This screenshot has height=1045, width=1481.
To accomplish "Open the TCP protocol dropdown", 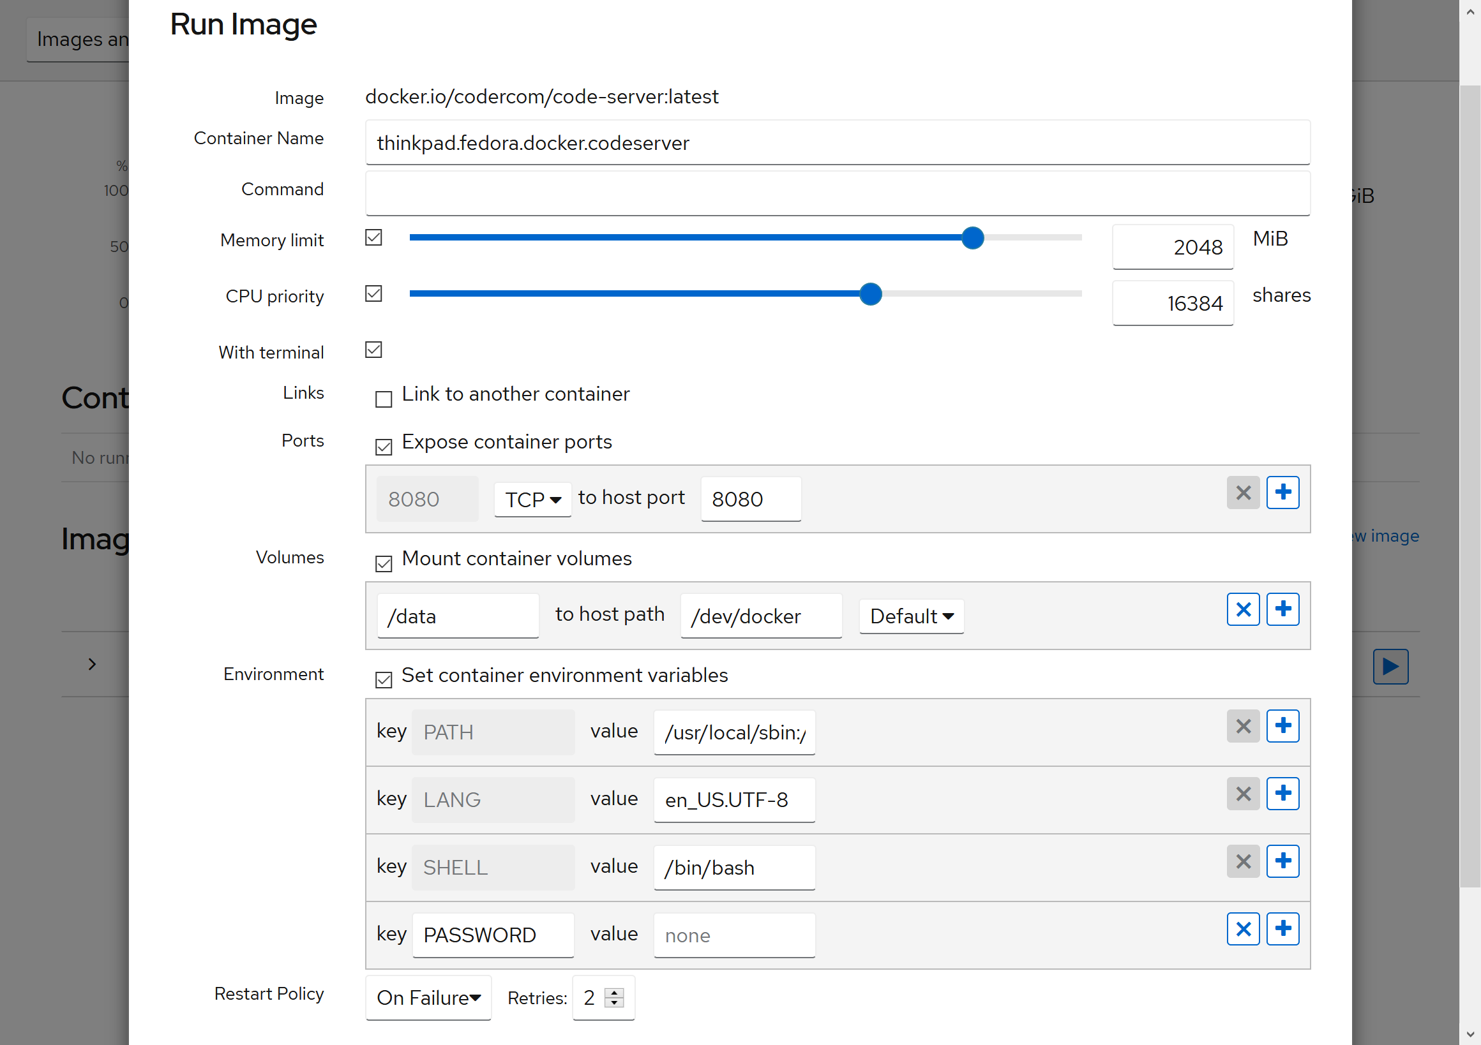I will click(x=532, y=499).
